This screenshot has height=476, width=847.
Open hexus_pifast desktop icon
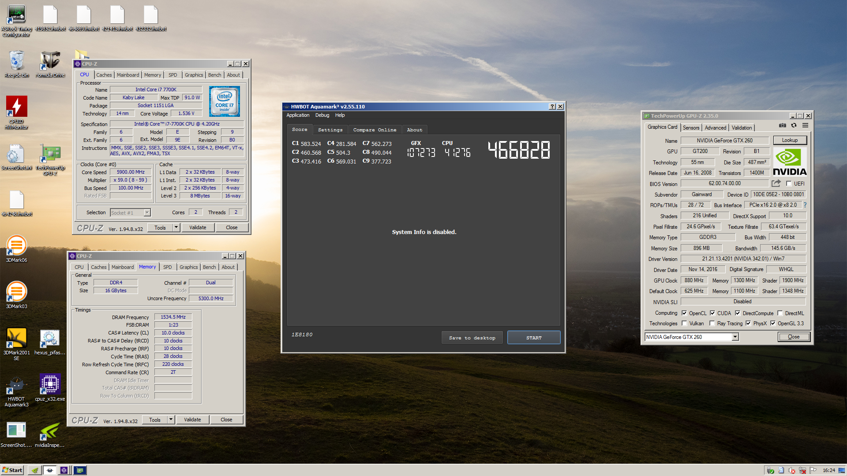pyautogui.click(x=50, y=342)
